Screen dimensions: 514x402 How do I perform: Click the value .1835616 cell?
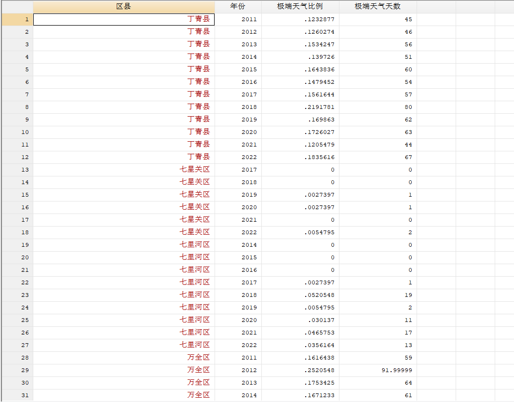[x=300, y=157]
